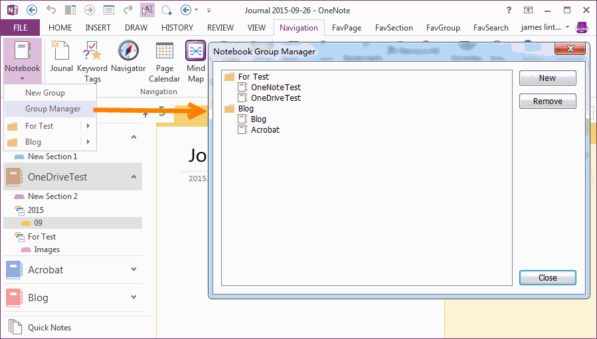This screenshot has height=339, width=597.
Task: Open the Page Calendar tool
Action: tap(165, 62)
